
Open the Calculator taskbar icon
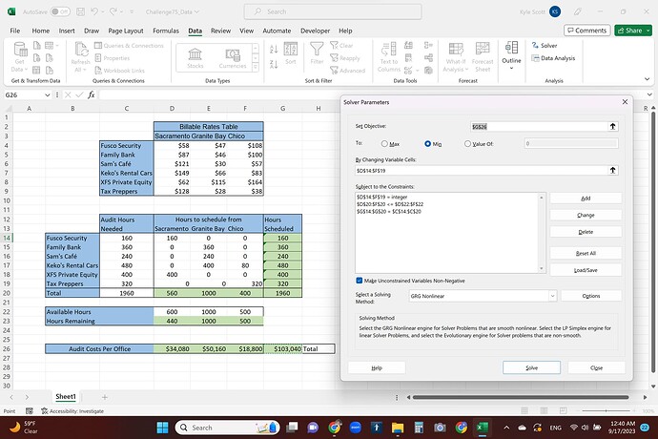[419, 428]
